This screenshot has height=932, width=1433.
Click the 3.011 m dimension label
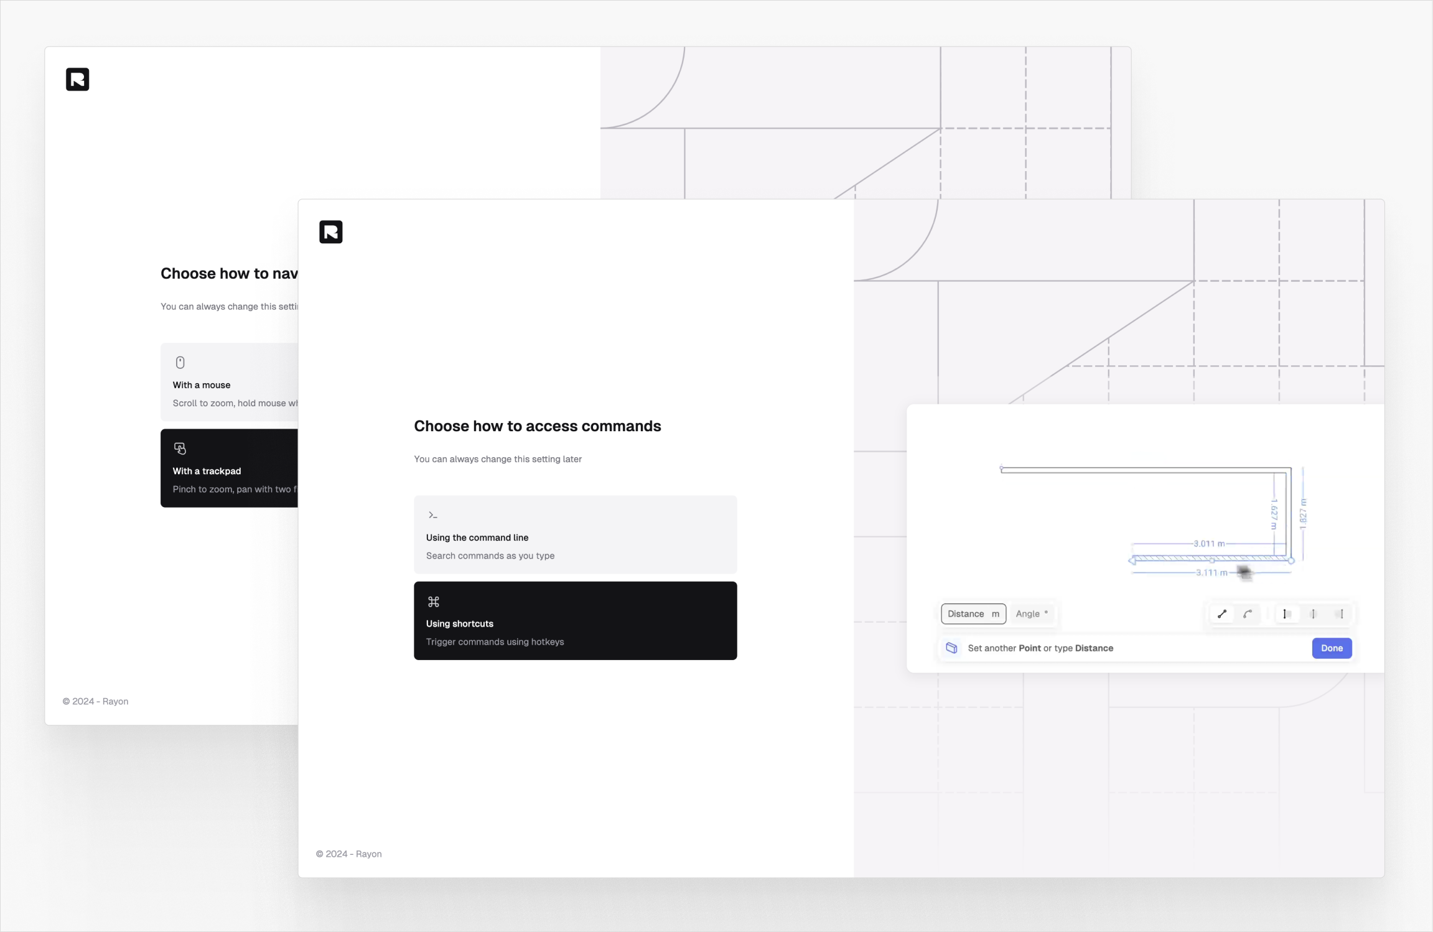(x=1208, y=544)
